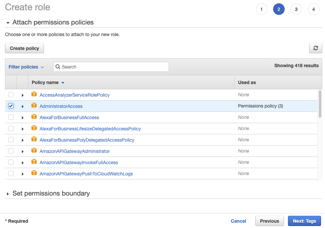Screen dimensions: 325x228
Task: Click the AlexaForBusinessFullAccess box icon
Action: (34, 116)
